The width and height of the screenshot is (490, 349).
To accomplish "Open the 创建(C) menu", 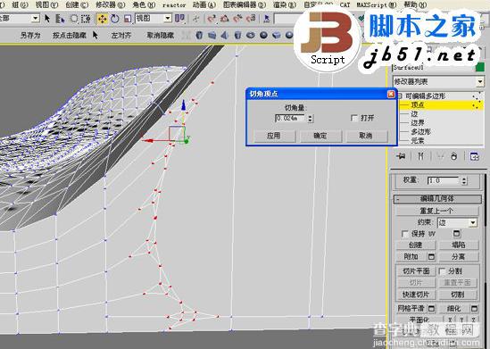I will 77,4.
